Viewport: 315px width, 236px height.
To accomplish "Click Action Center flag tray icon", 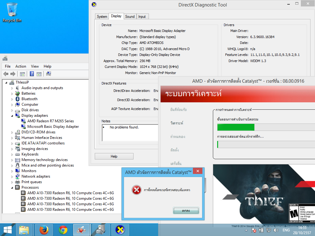I will 253,230.
